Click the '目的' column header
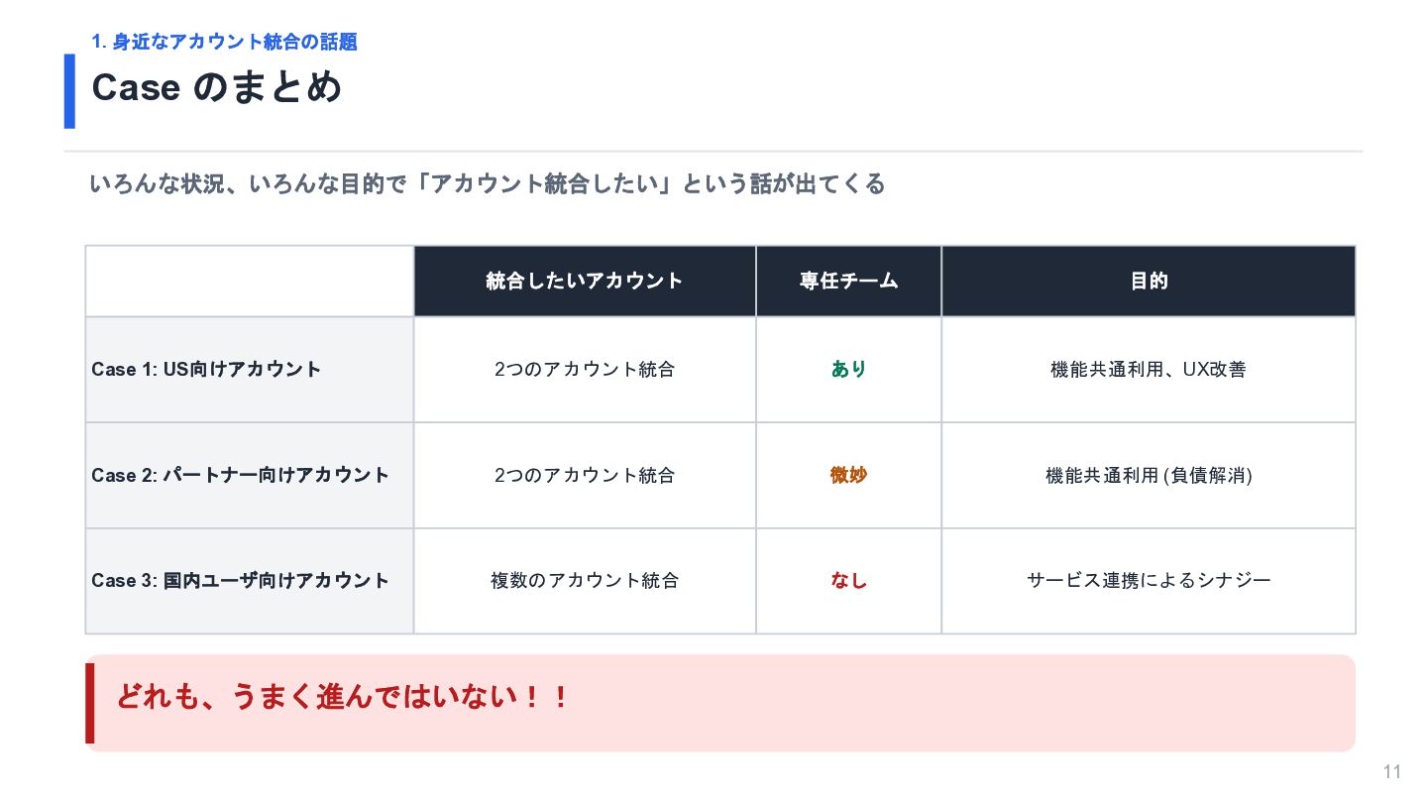The height and width of the screenshot is (803, 1427). click(1149, 281)
